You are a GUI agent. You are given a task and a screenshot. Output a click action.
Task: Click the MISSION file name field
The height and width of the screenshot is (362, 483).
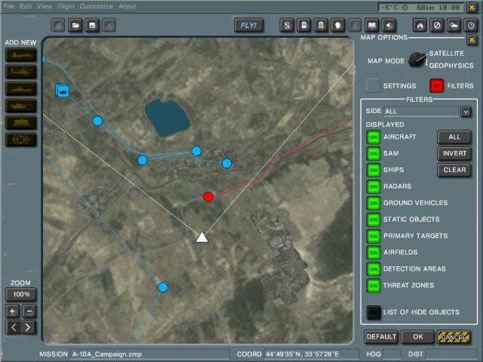[x=149, y=354]
